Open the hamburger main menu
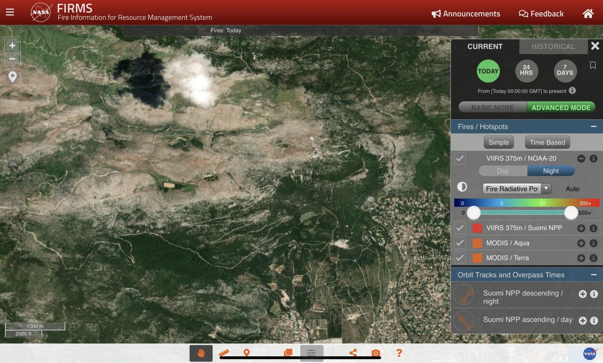 pos(10,12)
